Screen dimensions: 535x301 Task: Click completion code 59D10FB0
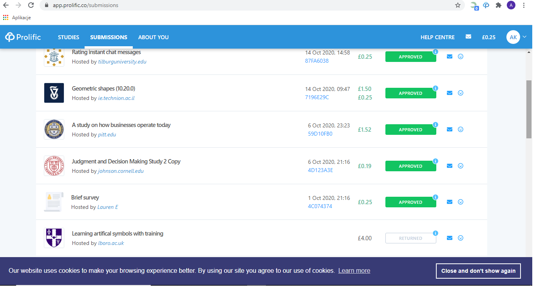(320, 134)
